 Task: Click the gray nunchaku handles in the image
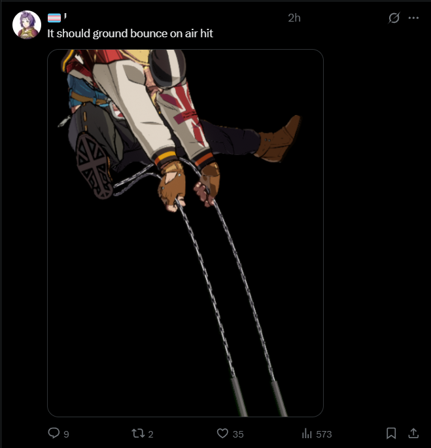coord(258,397)
